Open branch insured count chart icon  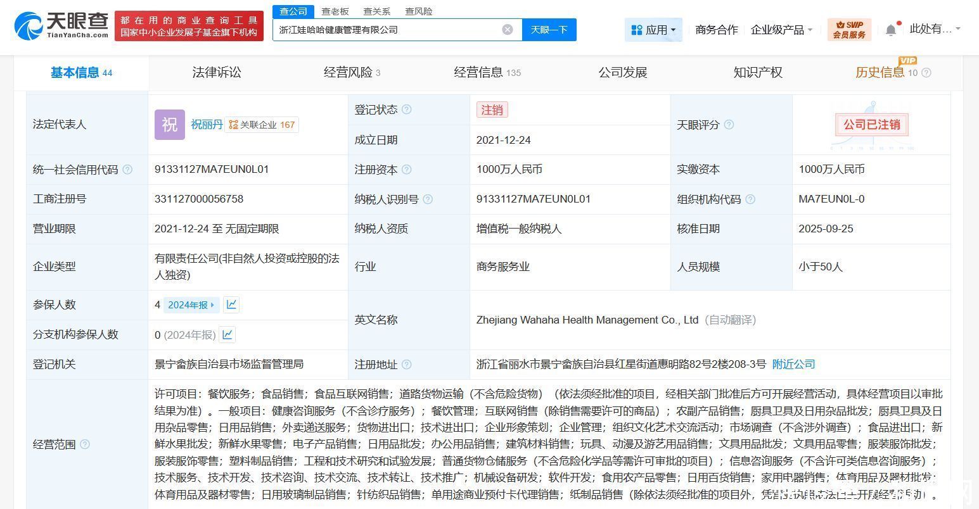(x=227, y=334)
